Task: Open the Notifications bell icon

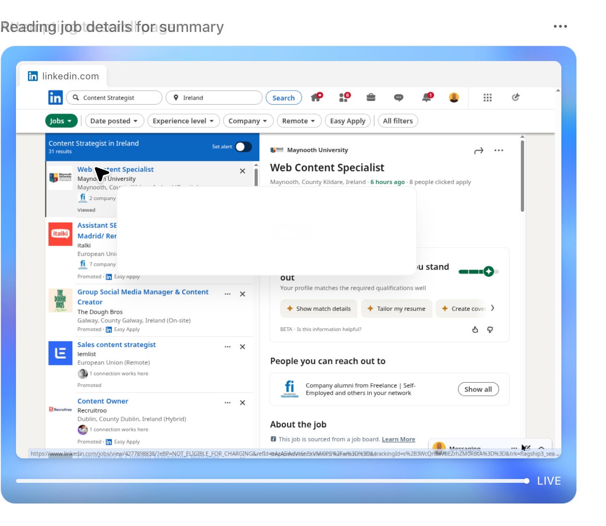Action: (427, 97)
